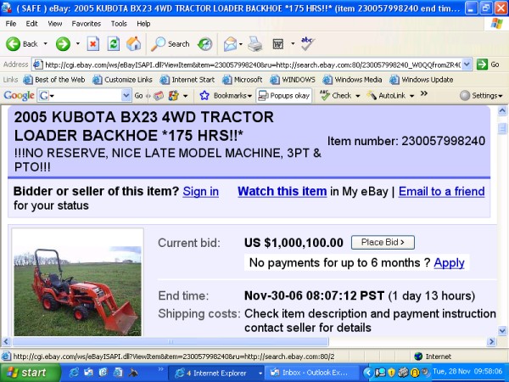This screenshot has height=382, width=509.
Task: Click the Google toolbar news icon
Action: pyautogui.click(x=159, y=96)
